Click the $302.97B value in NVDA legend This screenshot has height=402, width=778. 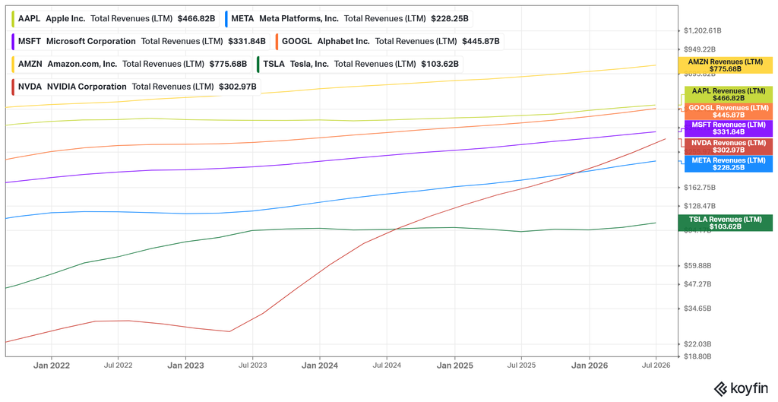(x=238, y=87)
